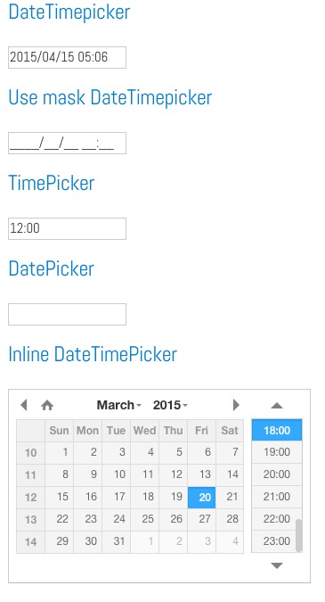
Task: Open the March month dropdown
Action: pos(118,405)
